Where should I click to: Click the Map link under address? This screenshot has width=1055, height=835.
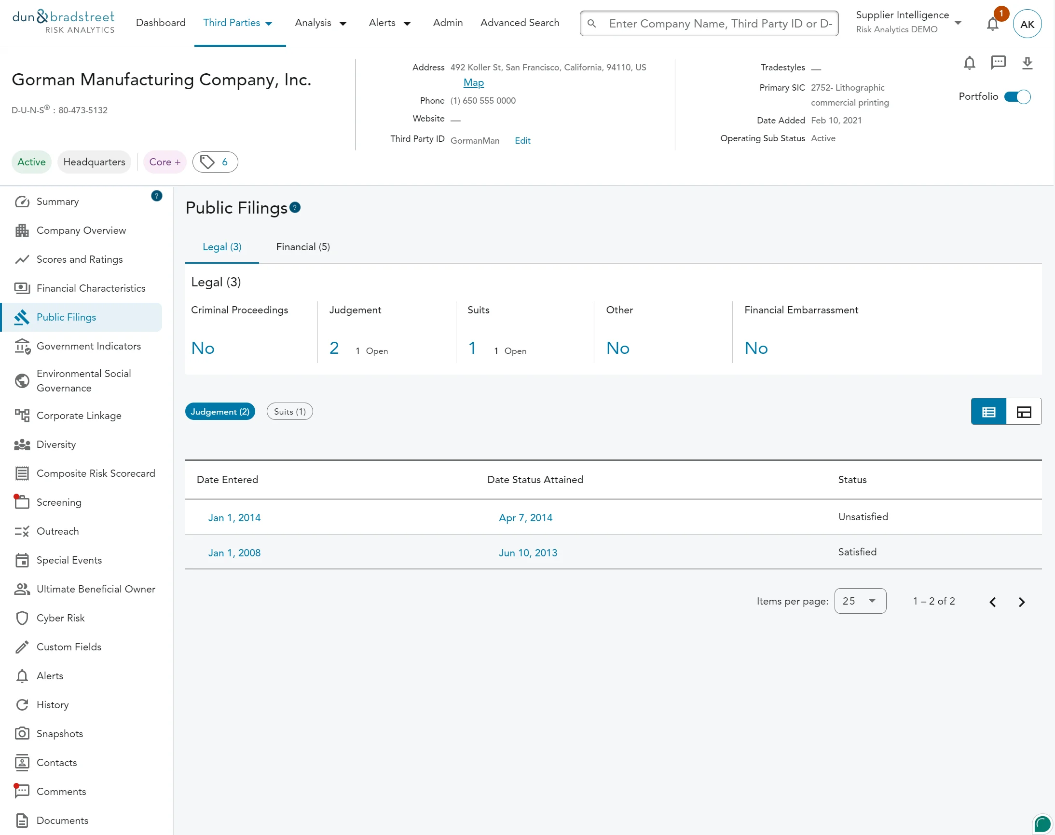pos(473,82)
